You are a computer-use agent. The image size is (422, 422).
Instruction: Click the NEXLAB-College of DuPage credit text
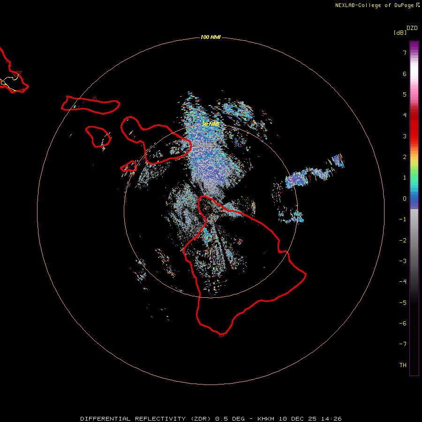click(x=377, y=5)
